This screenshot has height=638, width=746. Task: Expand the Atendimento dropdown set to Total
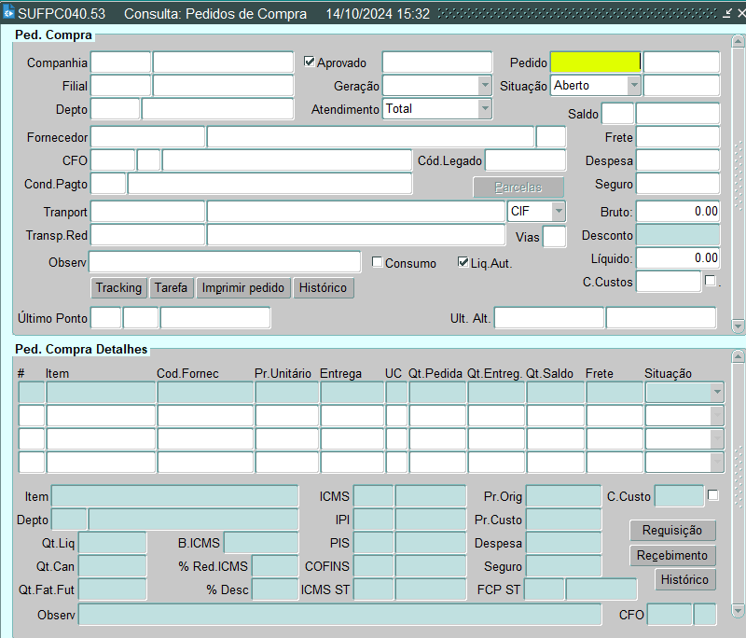click(x=485, y=109)
